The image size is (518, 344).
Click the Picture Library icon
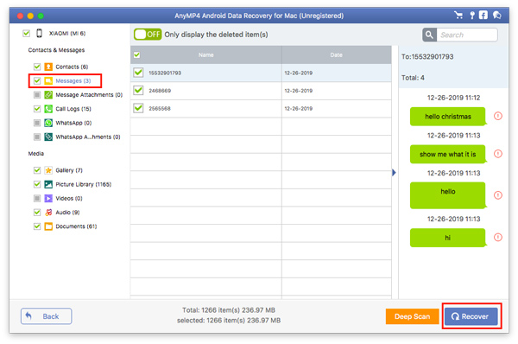(48, 184)
